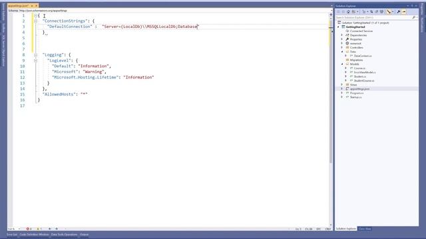Open the Pending Changes Filter dropdown arrow
This screenshot has height=239, width=426.
pos(367,12)
